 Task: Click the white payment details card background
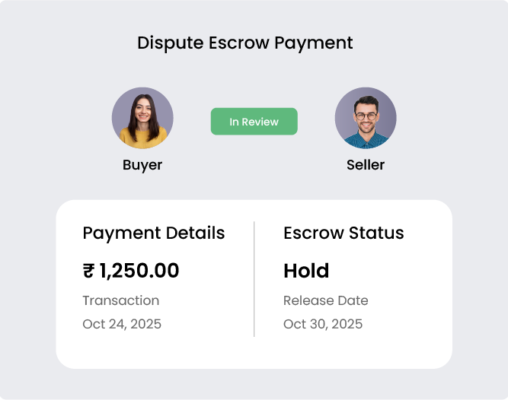[x=254, y=352]
